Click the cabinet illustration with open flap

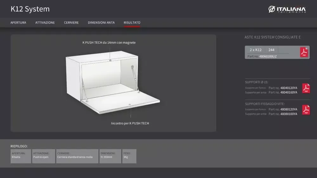click(x=113, y=82)
